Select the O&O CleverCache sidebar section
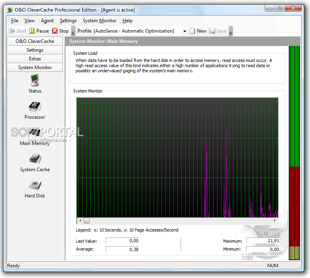Screen dimensions: 310x278 (x=35, y=41)
